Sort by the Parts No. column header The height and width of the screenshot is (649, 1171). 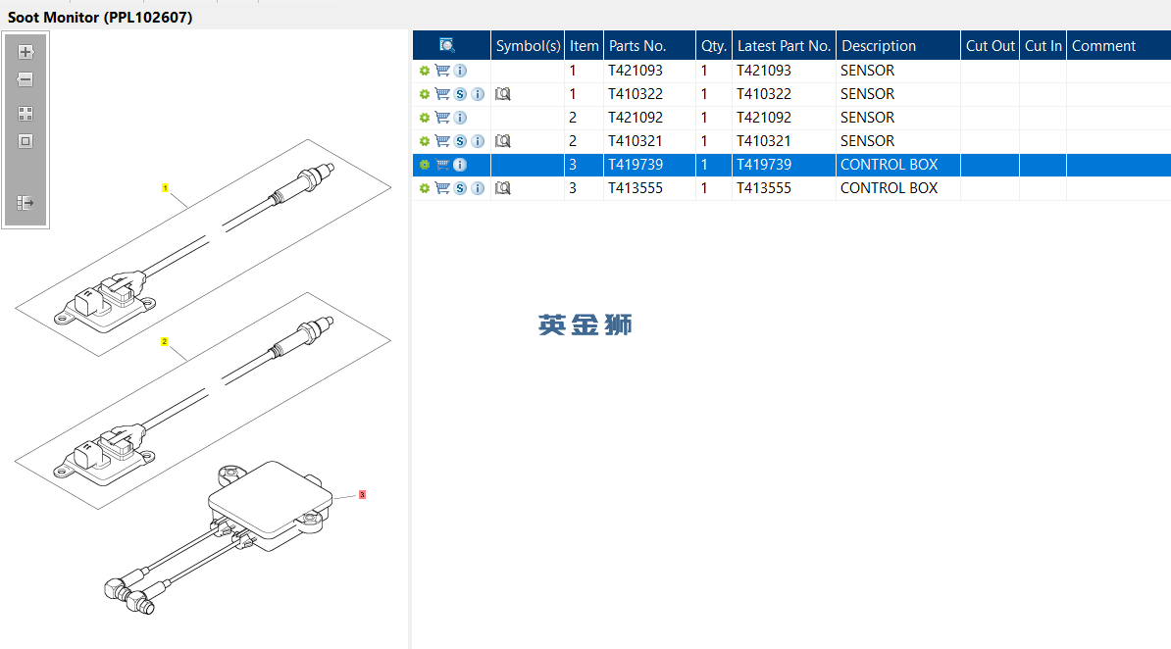click(649, 45)
